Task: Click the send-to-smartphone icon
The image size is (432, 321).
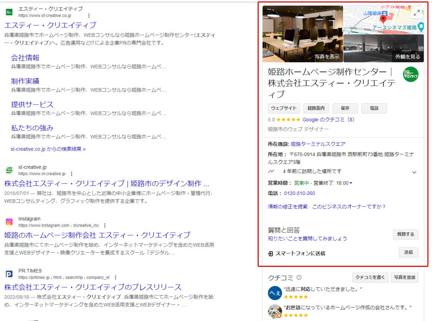Action: click(270, 254)
